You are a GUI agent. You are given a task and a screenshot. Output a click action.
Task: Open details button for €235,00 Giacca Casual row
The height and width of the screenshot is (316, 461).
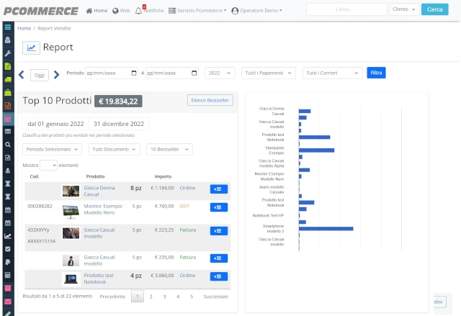(219, 258)
